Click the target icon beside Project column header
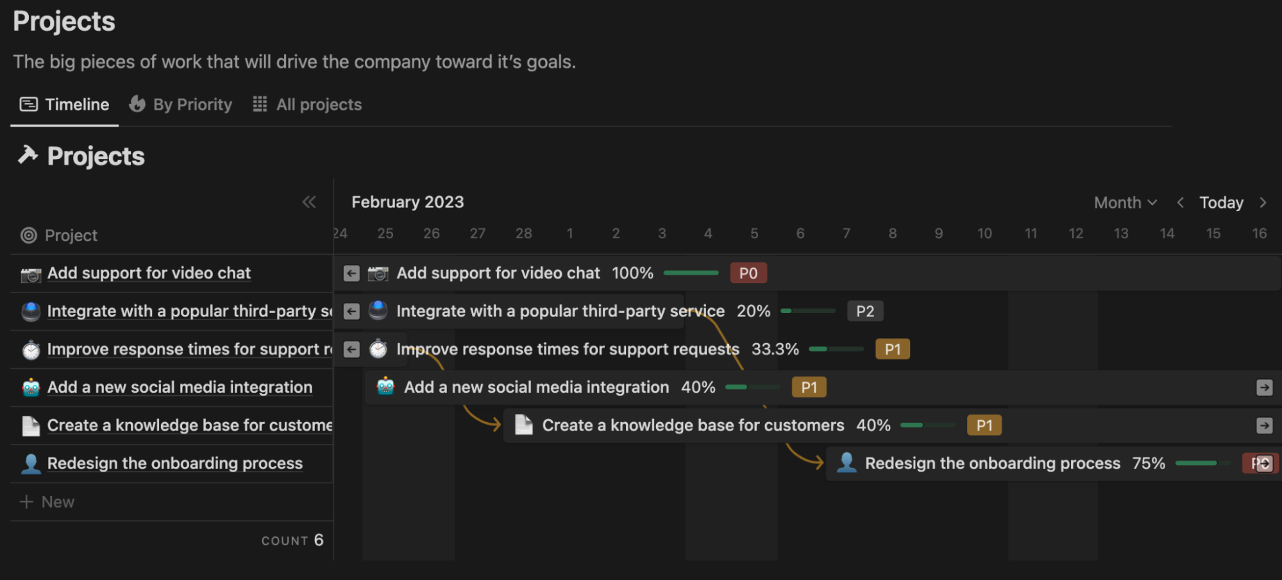 point(28,235)
